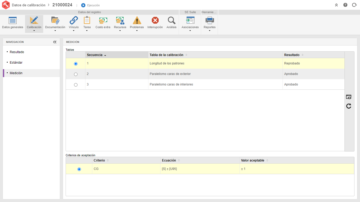Collapse the Navegación panel

pyautogui.click(x=55, y=42)
